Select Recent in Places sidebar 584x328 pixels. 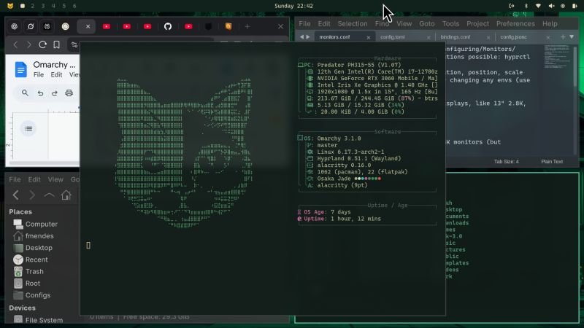[x=31, y=260]
